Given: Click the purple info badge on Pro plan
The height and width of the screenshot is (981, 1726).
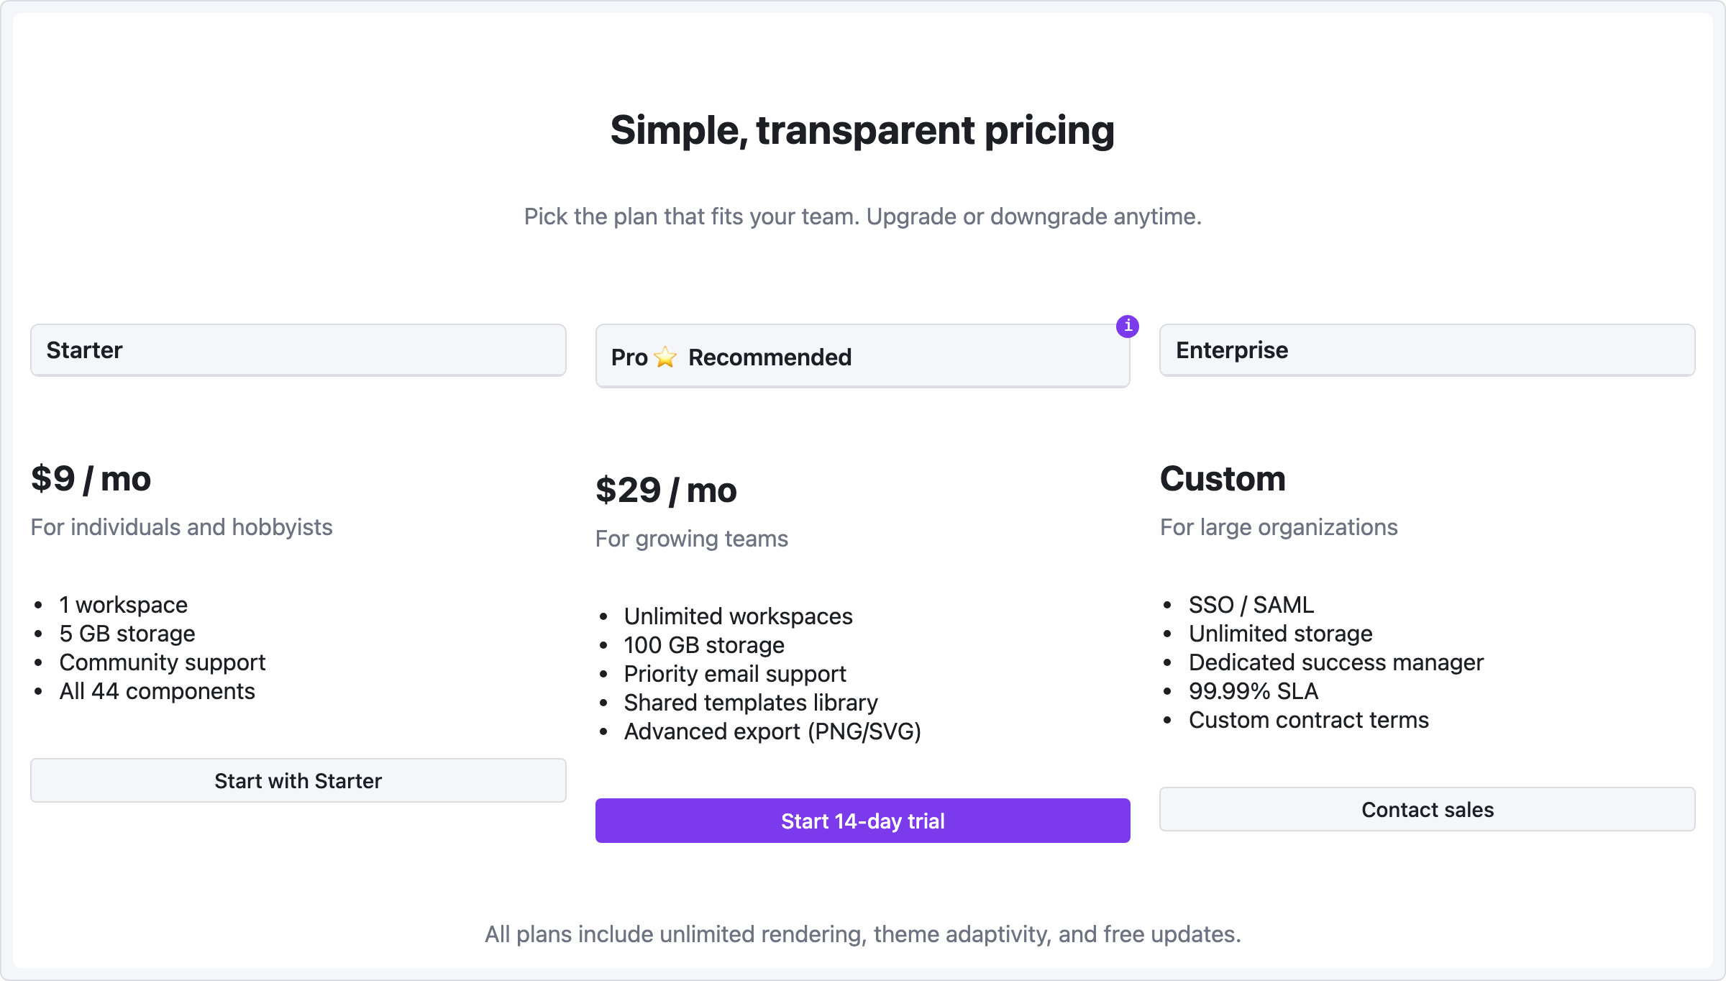Looking at the screenshot, I should (1128, 327).
